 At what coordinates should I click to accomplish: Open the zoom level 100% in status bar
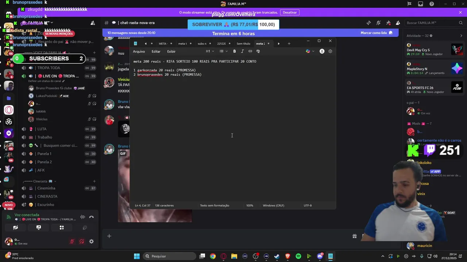[250, 206]
